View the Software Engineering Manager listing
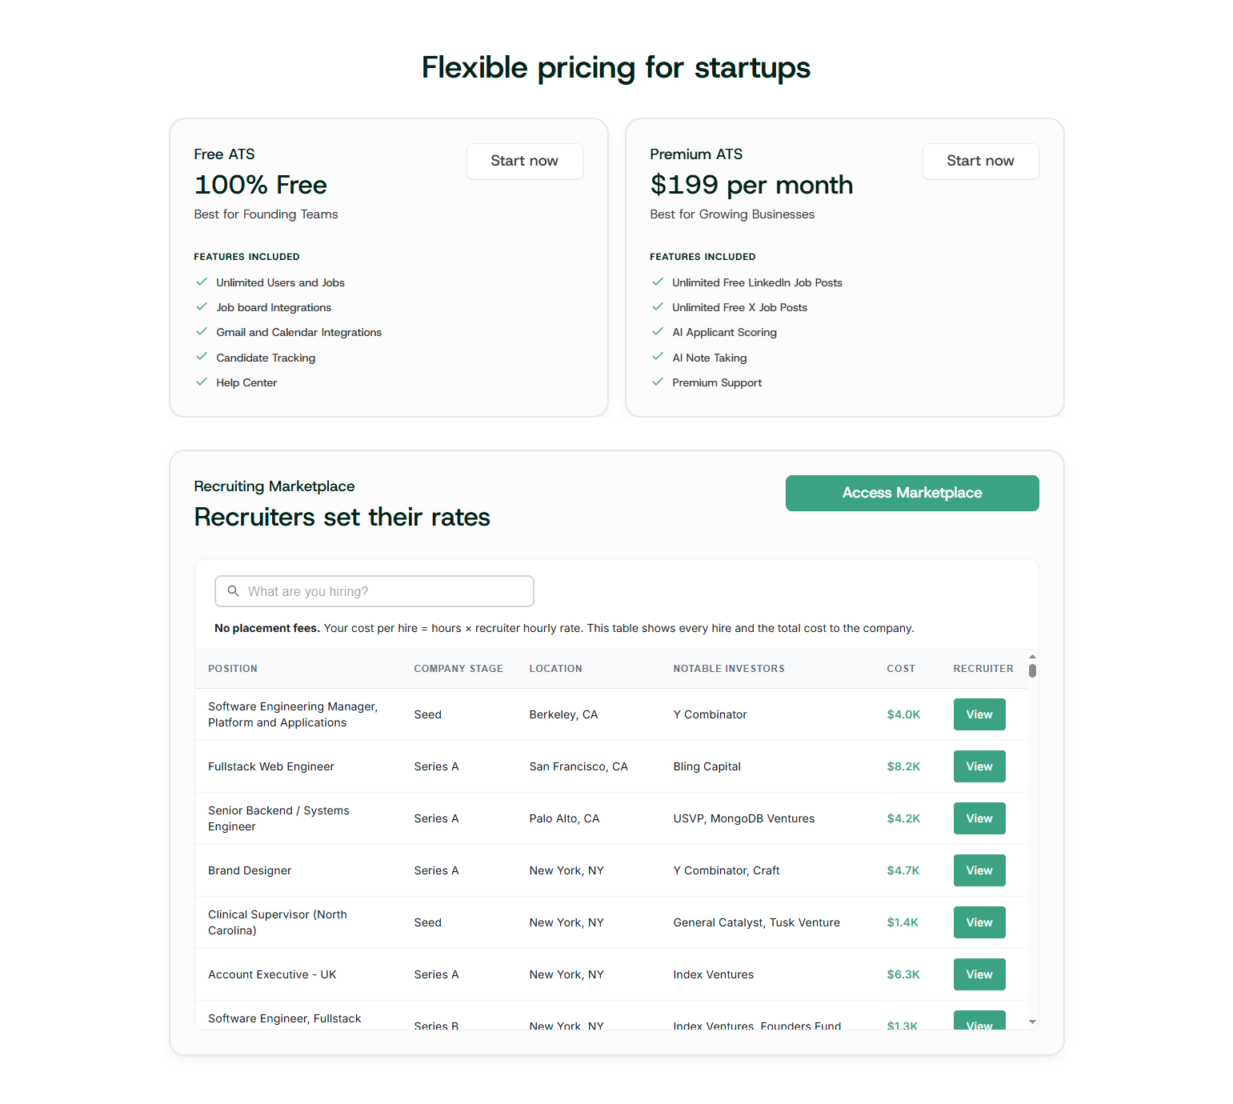The image size is (1233, 1104). [x=979, y=714]
